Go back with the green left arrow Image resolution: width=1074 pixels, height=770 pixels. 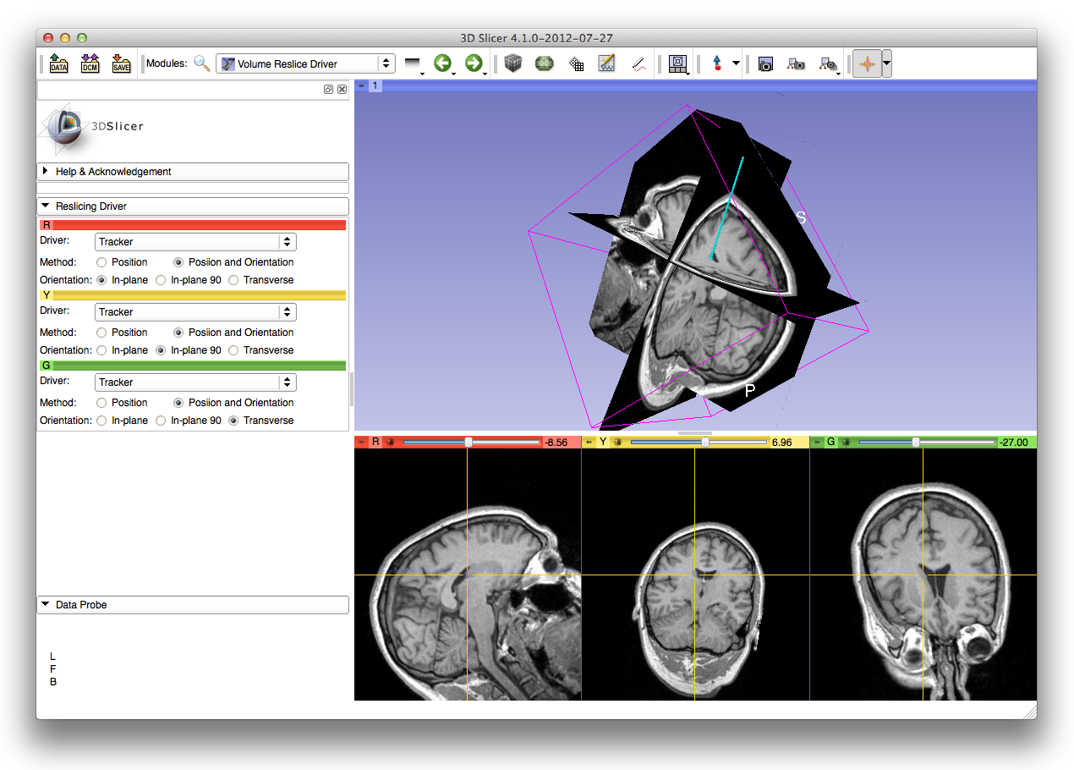pyautogui.click(x=442, y=63)
